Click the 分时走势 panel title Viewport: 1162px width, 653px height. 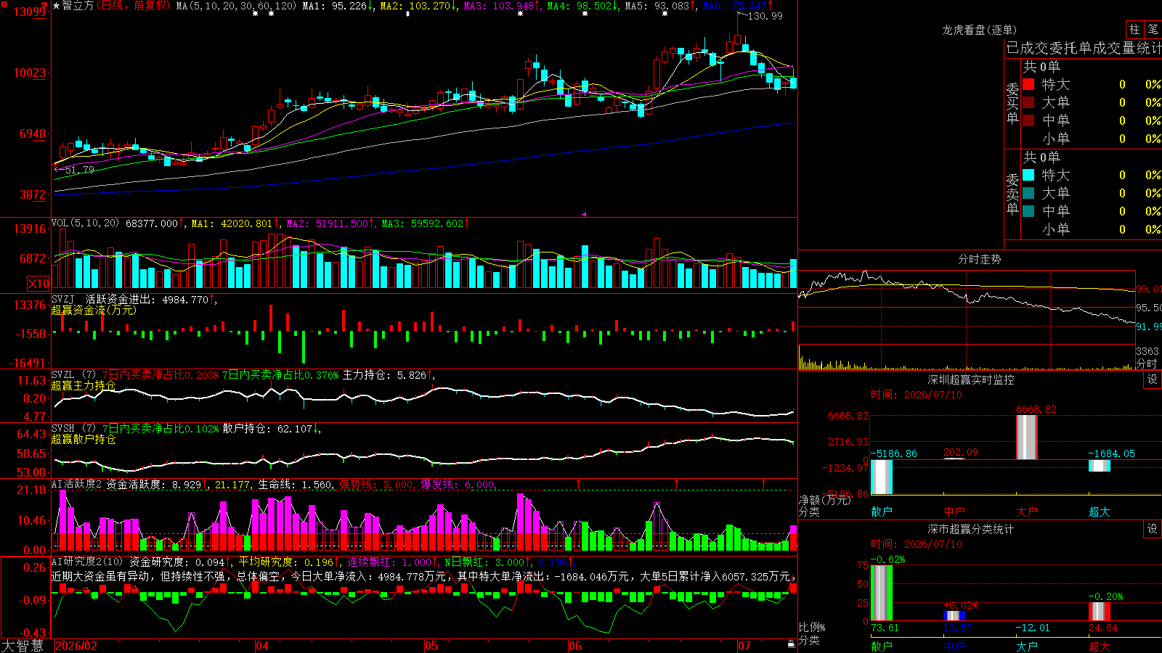[x=980, y=259]
